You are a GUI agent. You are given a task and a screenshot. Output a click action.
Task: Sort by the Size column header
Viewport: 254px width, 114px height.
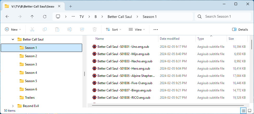[x=231, y=39]
